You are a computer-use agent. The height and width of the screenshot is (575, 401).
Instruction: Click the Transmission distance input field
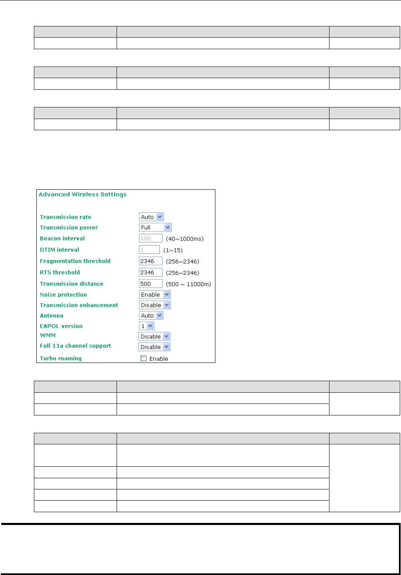click(x=150, y=284)
